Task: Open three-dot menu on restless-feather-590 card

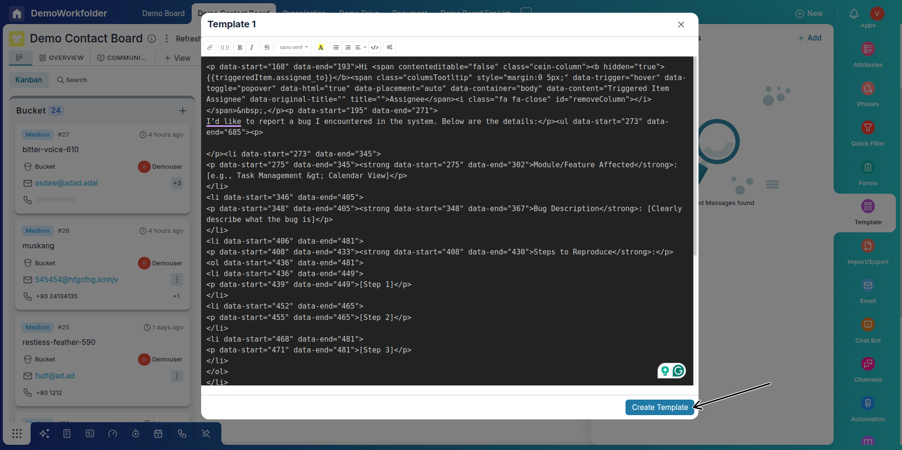Action: (177, 376)
